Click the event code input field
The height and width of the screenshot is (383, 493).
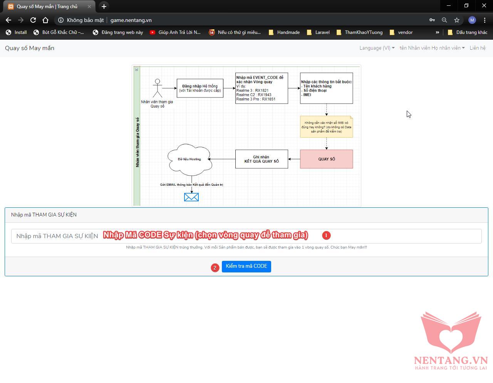[246, 236]
